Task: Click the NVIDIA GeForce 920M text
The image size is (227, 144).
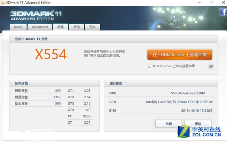Action: click(x=188, y=93)
